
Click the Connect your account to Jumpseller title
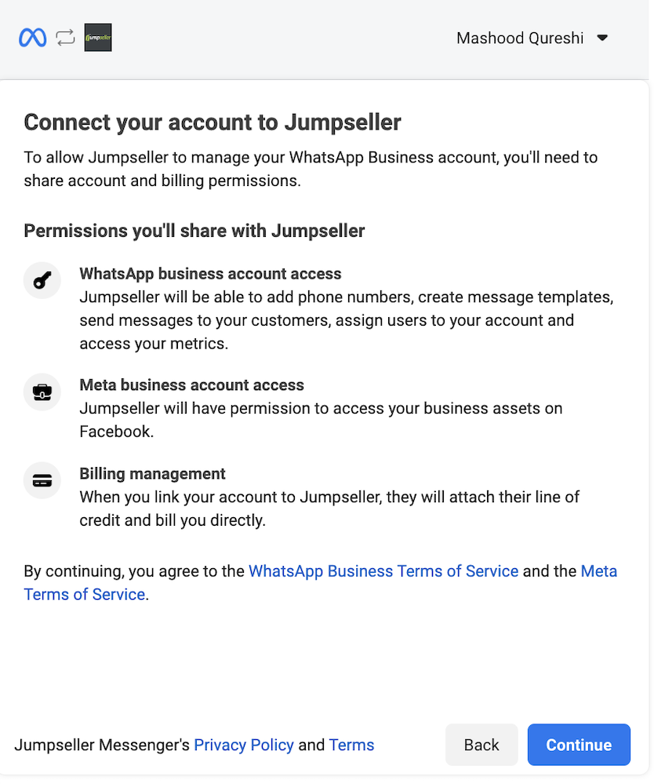pyautogui.click(x=213, y=122)
